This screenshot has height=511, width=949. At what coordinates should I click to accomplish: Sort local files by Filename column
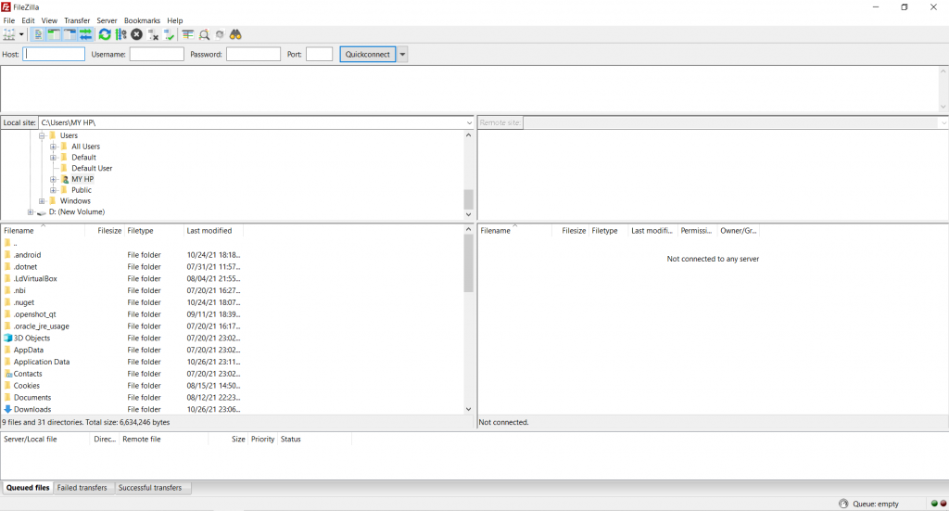pos(43,231)
